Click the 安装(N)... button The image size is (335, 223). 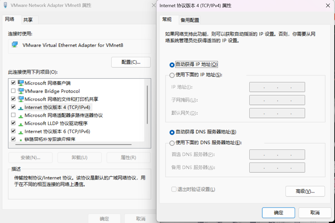30,158
